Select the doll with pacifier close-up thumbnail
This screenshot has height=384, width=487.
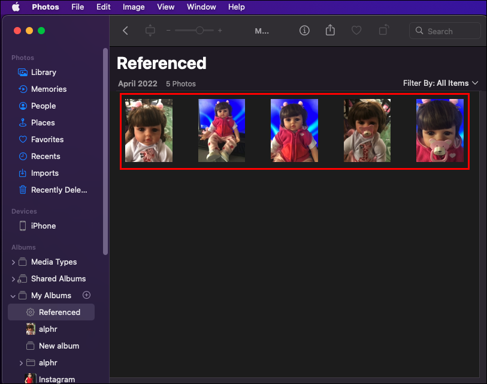[x=440, y=130]
